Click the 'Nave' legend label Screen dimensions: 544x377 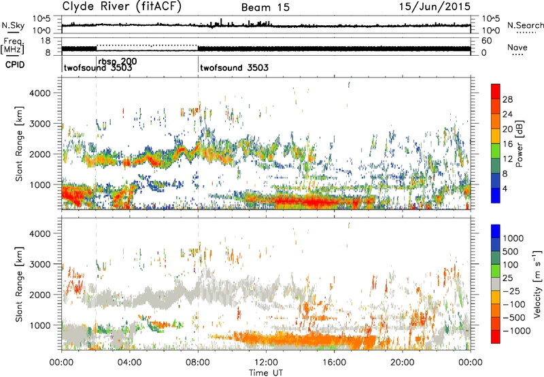(x=517, y=47)
